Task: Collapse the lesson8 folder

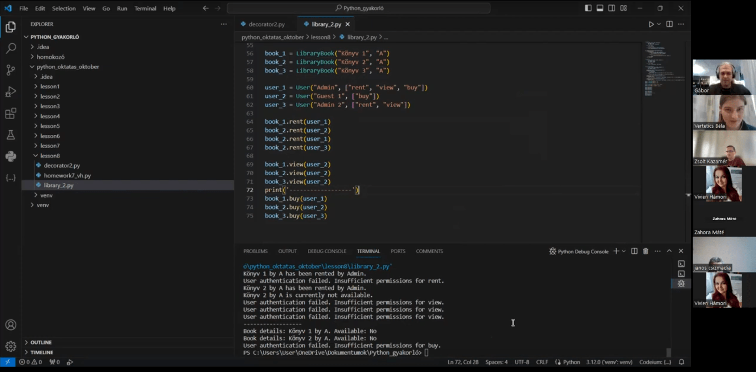Action: click(50, 156)
